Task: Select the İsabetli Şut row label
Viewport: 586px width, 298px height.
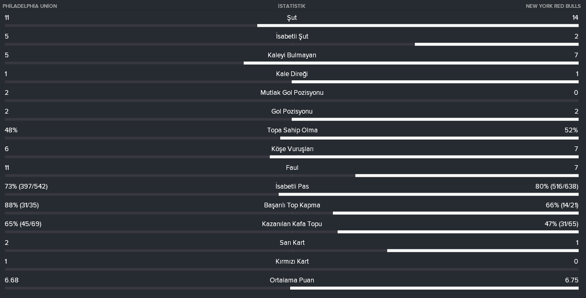Action: pos(292,36)
